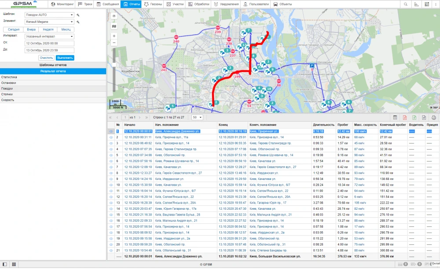Zoom out on the map
The height and width of the screenshot is (269, 440).
114,43
